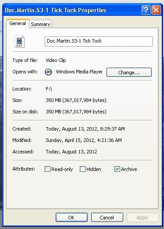Click the AVI video file icon

[x=19, y=41]
